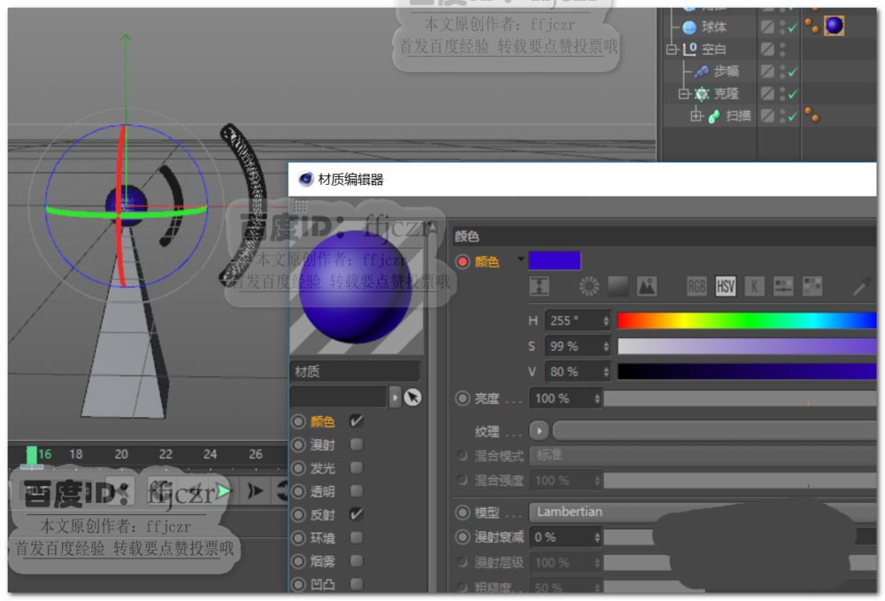Viewport: 885px width, 601px height.
Task: Expand the 扫描 tree node
Action: 696,116
